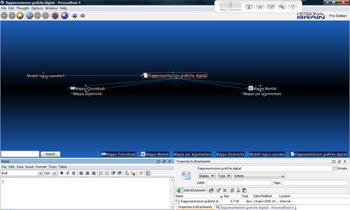Open the Type dropdown button

(225, 176)
